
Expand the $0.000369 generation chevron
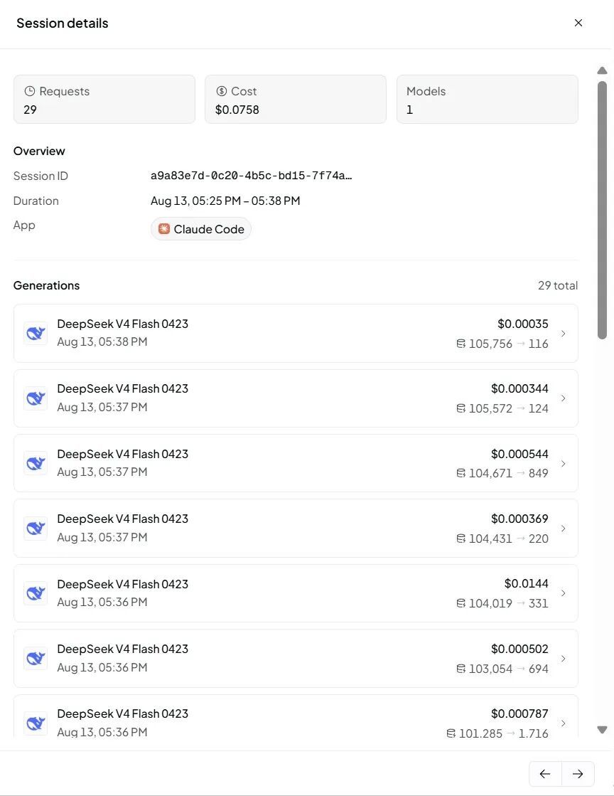(564, 529)
